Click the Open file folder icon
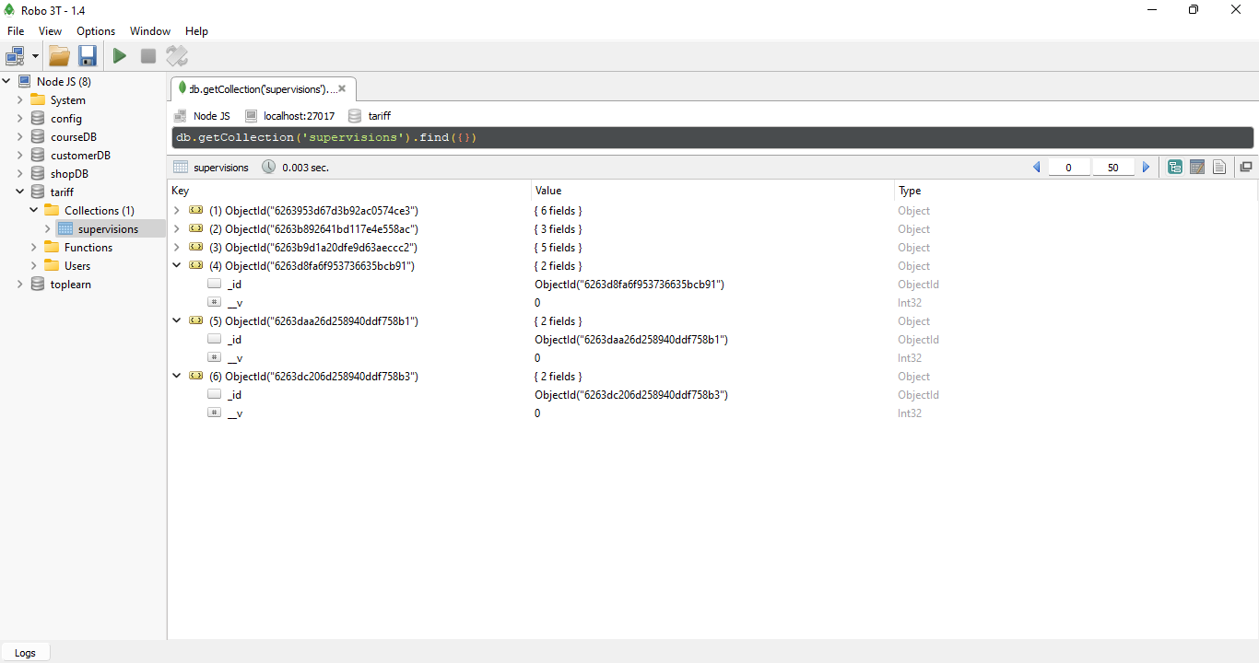Image resolution: width=1259 pixels, height=663 pixels. (59, 56)
